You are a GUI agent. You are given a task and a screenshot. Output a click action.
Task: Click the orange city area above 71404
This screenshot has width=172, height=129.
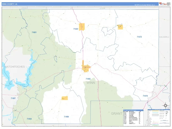click(x=64, y=98)
